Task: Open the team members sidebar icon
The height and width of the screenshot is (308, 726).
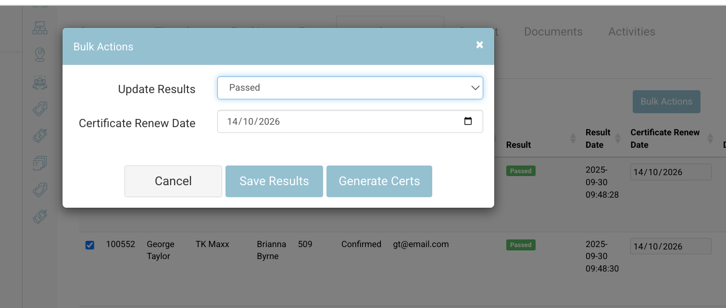Action: click(x=40, y=82)
